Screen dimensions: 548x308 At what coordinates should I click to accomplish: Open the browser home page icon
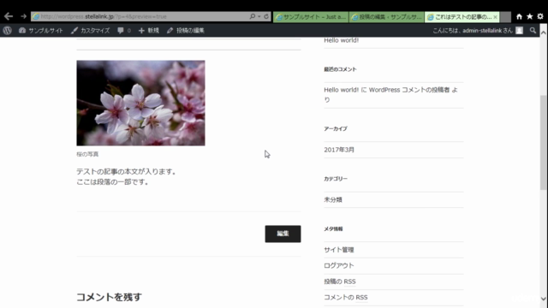click(x=519, y=16)
